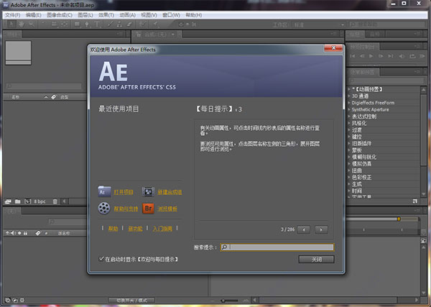
Task: Click the trash delete icon in project panel
Action: [x=55, y=201]
